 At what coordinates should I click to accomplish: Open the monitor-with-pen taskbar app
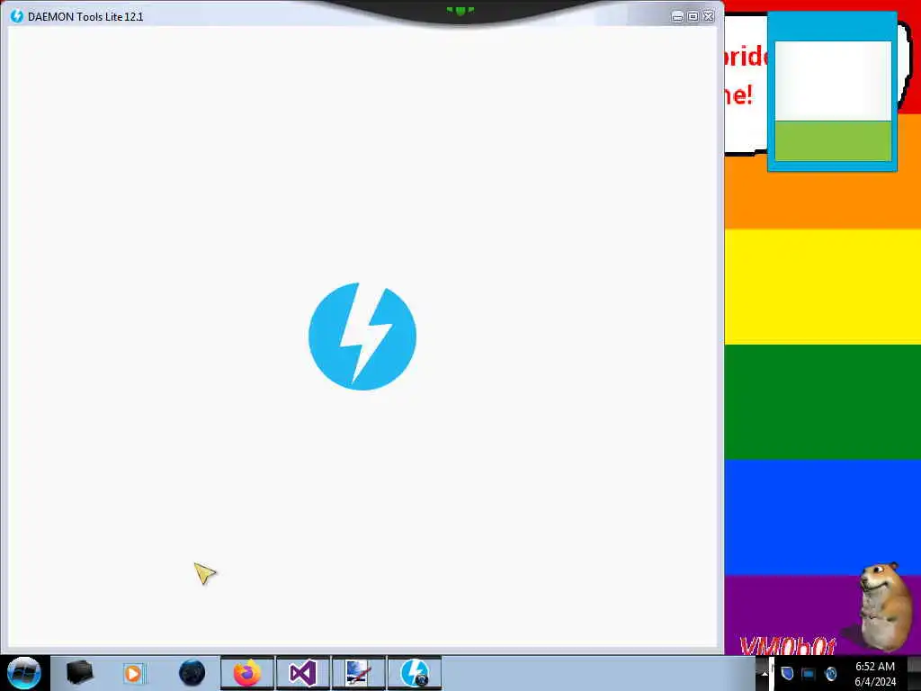pyautogui.click(x=358, y=673)
